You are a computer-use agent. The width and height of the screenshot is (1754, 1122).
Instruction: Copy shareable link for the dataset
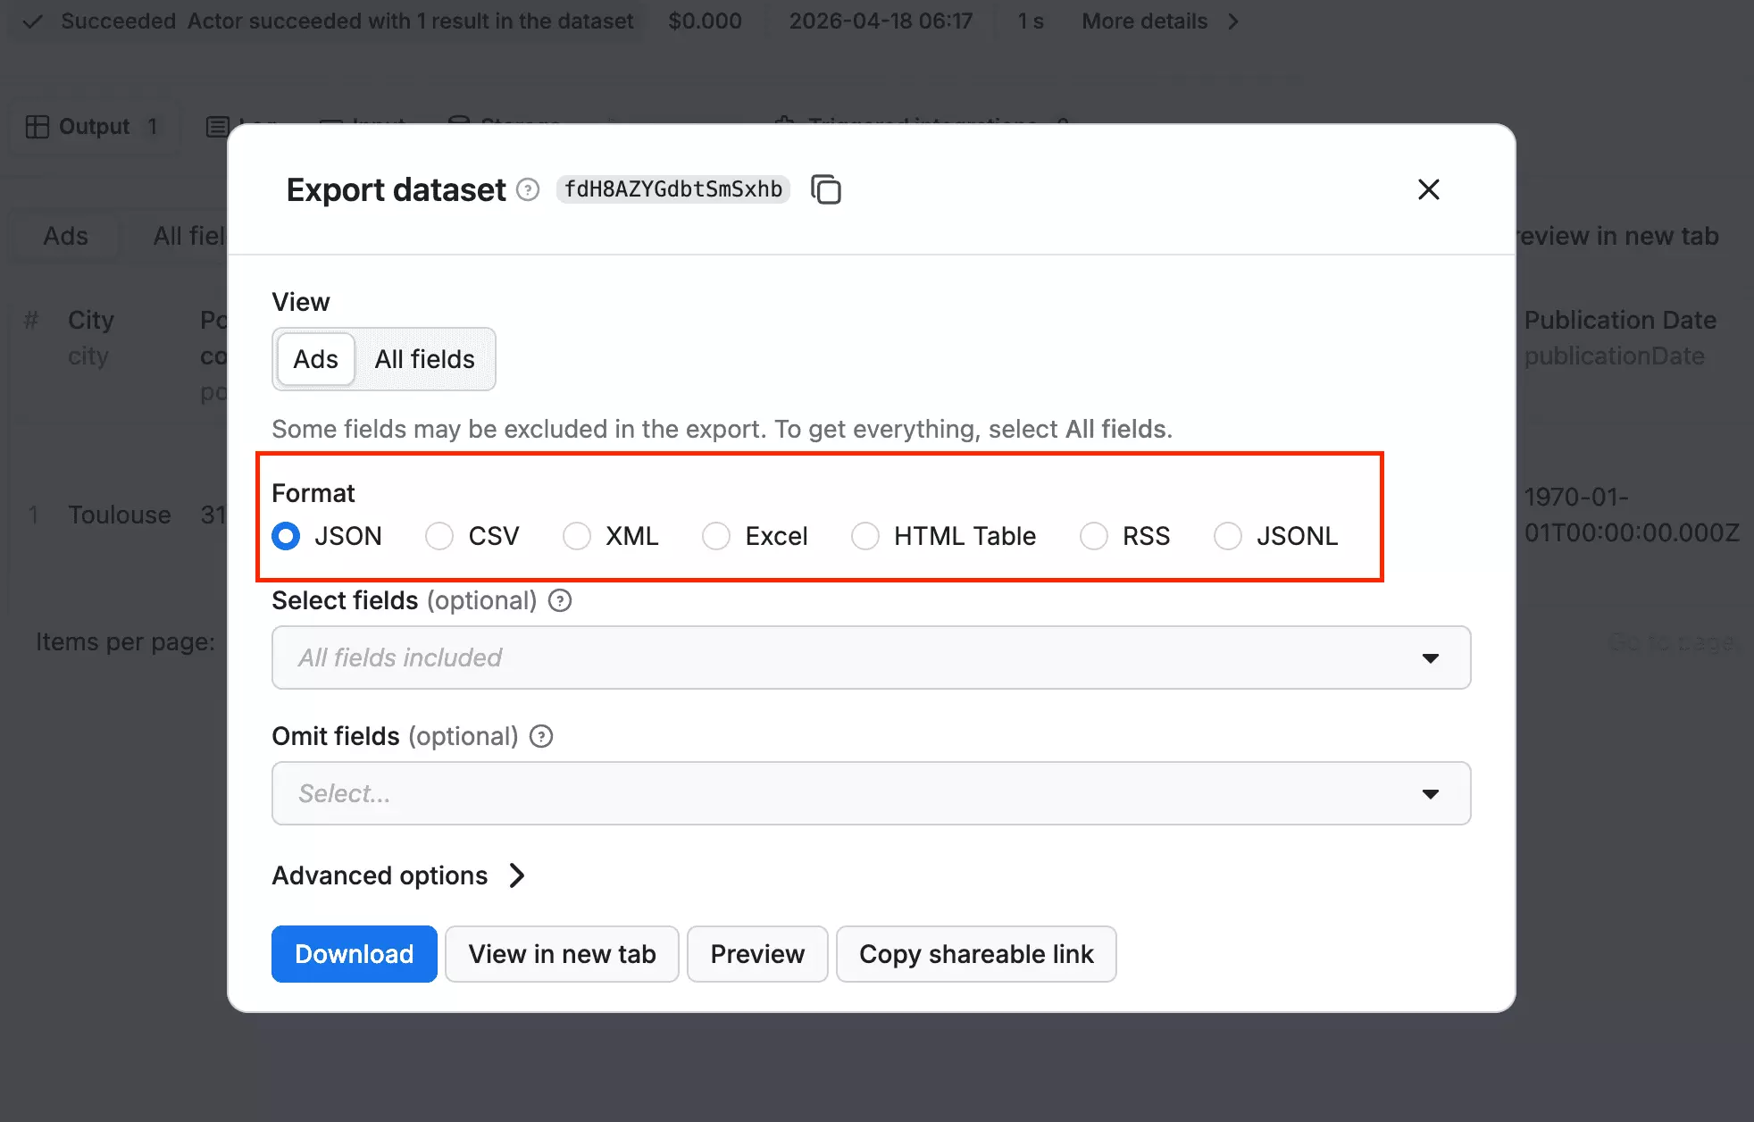(x=976, y=954)
